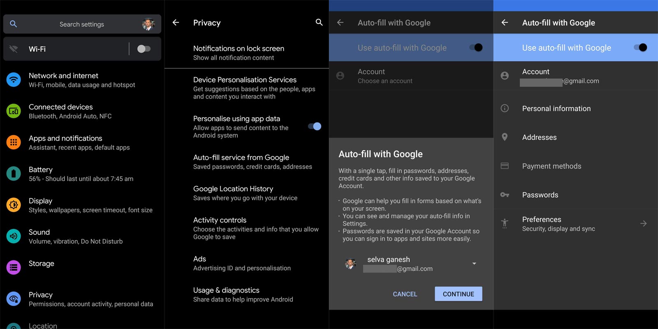Screen dimensions: 658x329
Task: Open Usage & diagnostics
Action: 247,294
